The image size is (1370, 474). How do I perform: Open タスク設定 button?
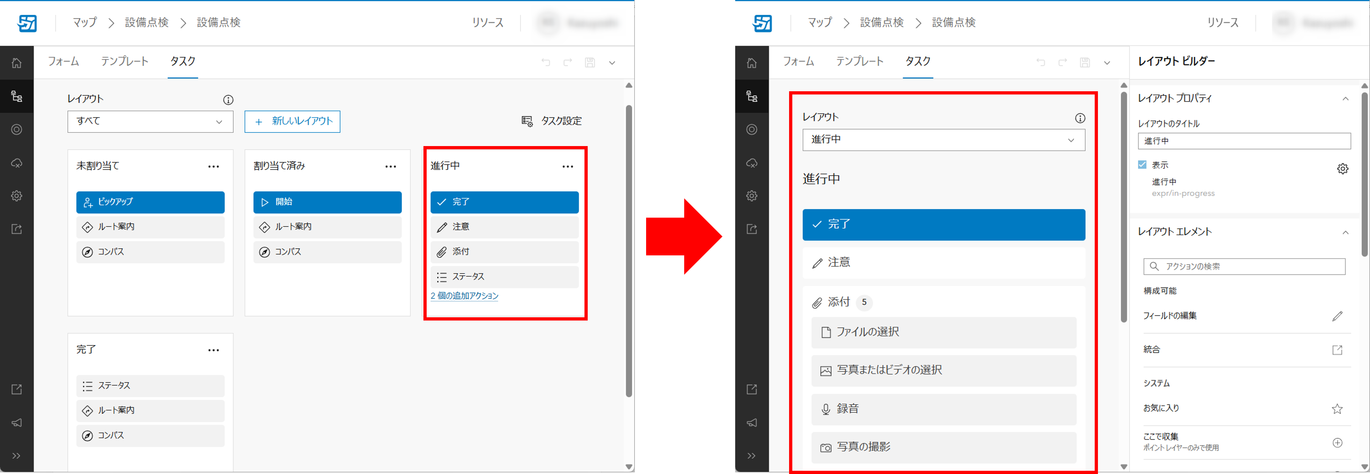click(552, 121)
